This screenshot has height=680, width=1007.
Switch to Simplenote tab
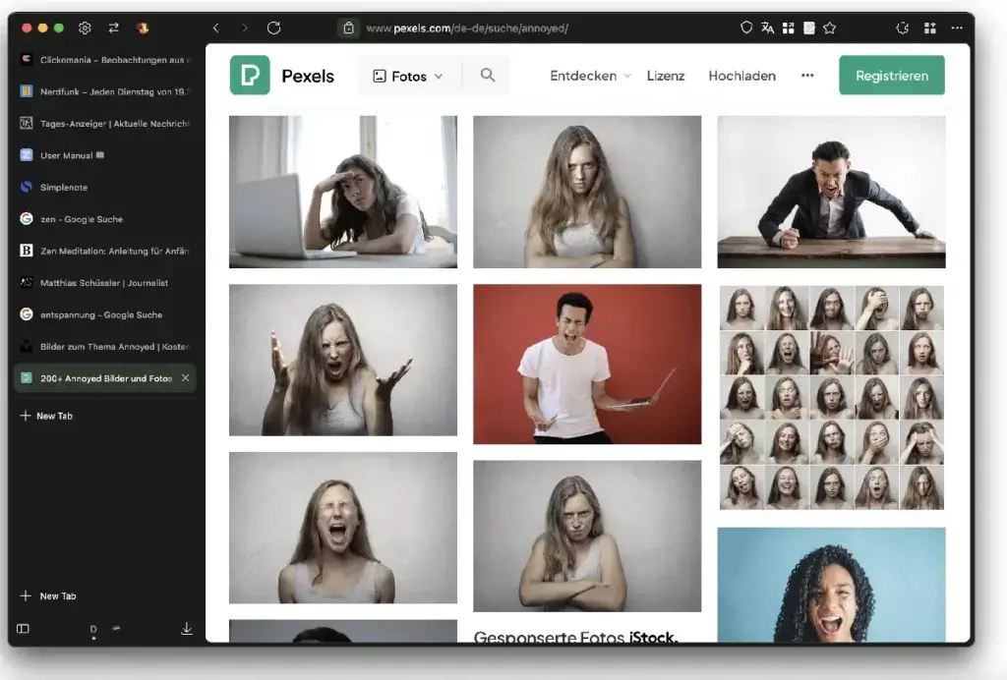(x=105, y=188)
